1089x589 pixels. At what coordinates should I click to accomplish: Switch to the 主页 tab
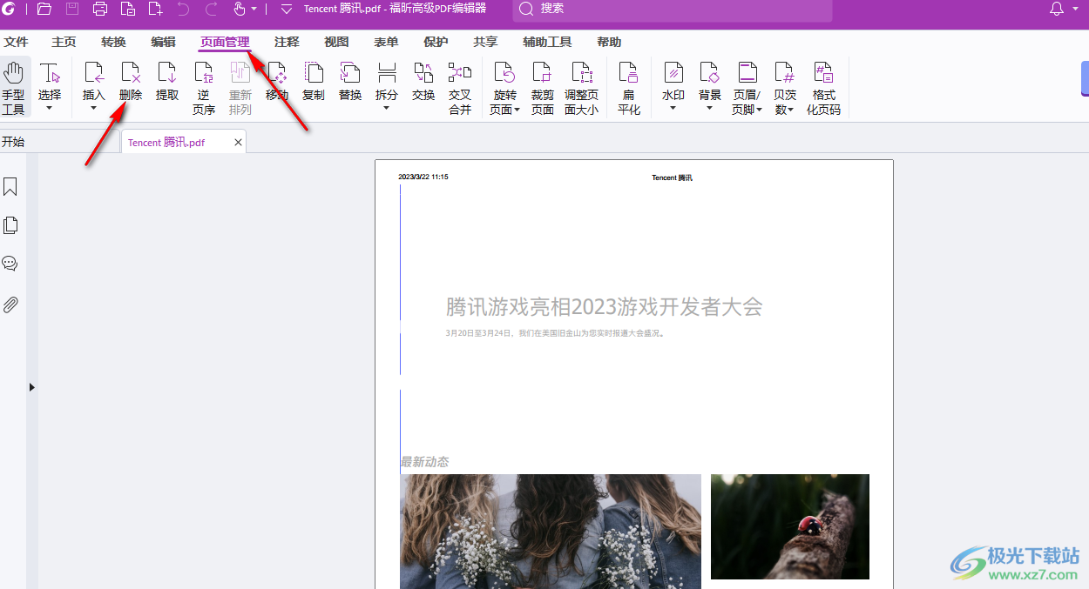[x=64, y=42]
